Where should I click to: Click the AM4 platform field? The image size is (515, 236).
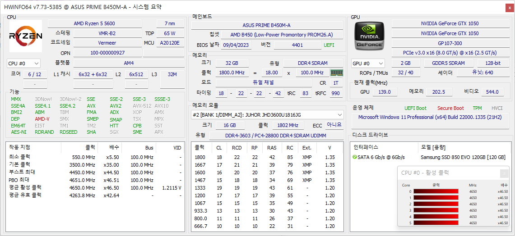click(x=129, y=63)
